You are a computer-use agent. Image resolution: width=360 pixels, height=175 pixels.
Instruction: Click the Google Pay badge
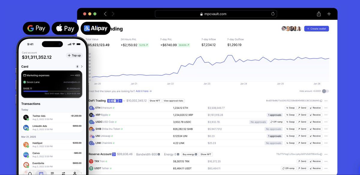tap(36, 28)
